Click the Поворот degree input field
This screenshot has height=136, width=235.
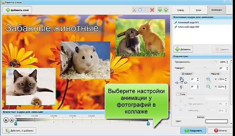point(223,68)
